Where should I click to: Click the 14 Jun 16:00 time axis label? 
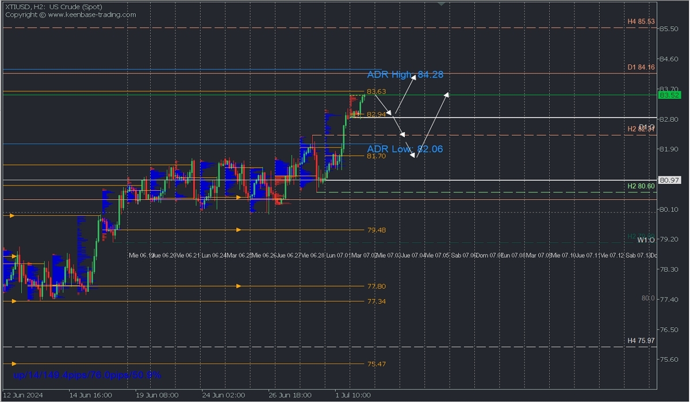(91, 395)
